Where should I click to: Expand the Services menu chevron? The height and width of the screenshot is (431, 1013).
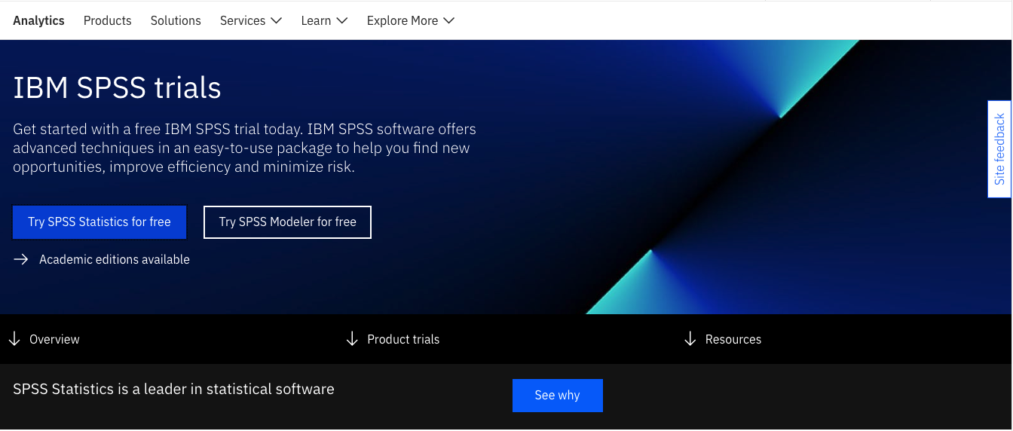coord(276,21)
